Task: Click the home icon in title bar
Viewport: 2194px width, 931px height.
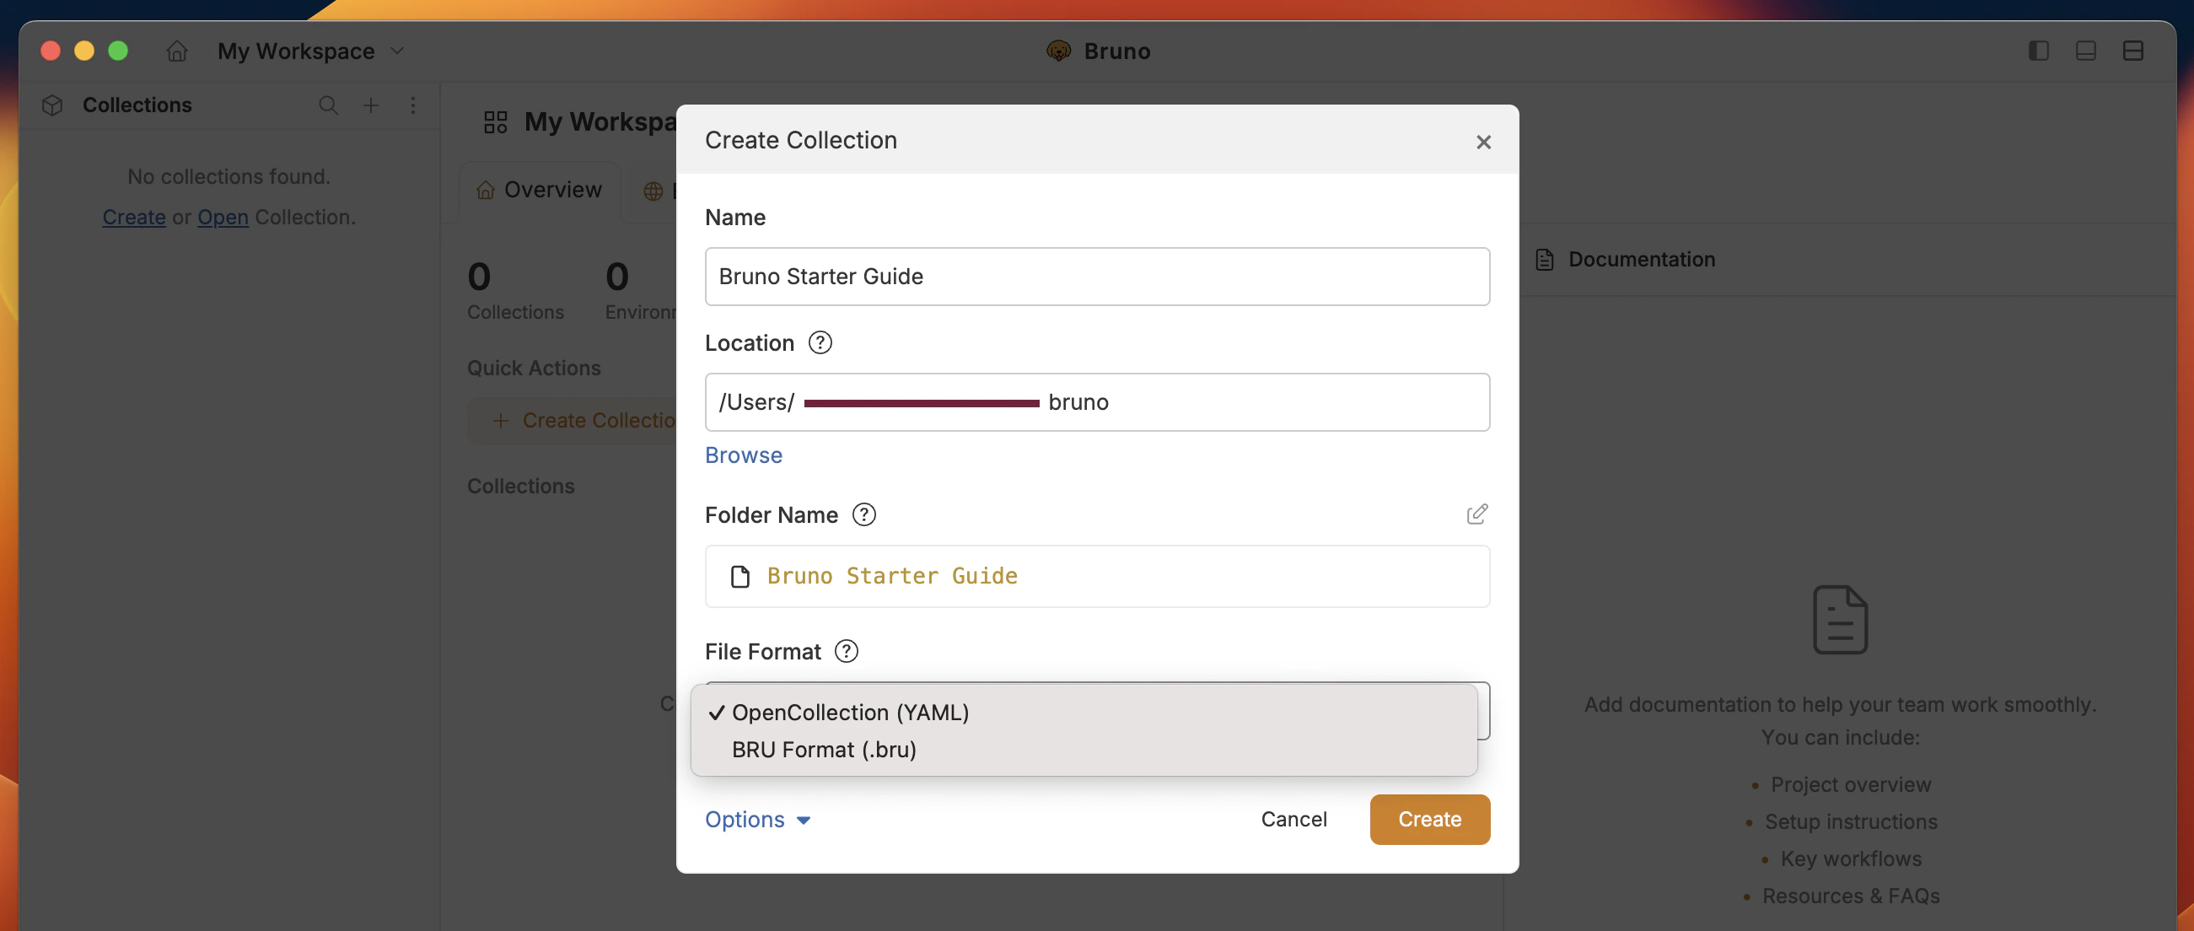Action: pos(176,51)
